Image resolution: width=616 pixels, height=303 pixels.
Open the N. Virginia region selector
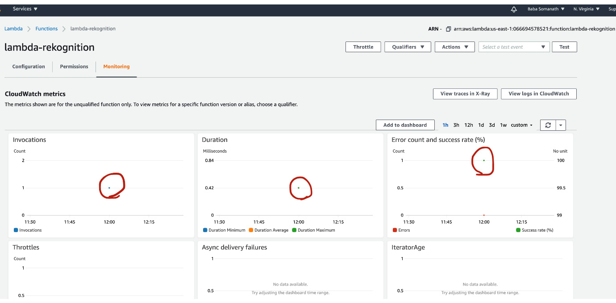pos(587,9)
